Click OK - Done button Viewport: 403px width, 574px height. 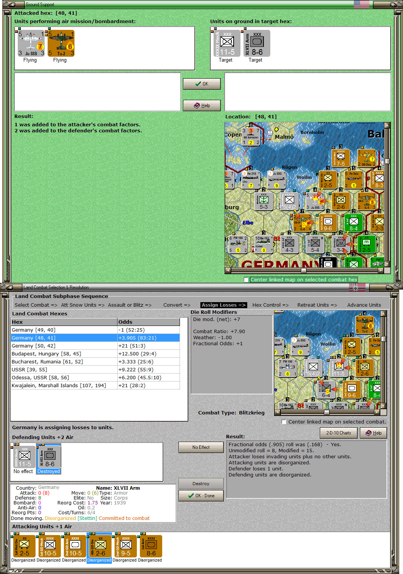[x=201, y=496]
